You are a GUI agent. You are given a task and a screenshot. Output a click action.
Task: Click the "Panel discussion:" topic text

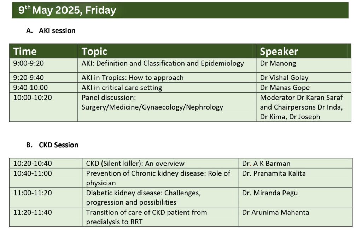[109, 97]
